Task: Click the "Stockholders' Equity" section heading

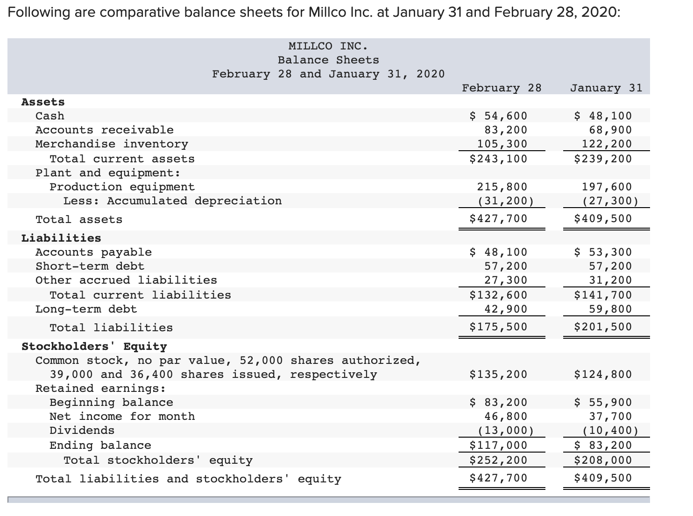Action: click(94, 346)
